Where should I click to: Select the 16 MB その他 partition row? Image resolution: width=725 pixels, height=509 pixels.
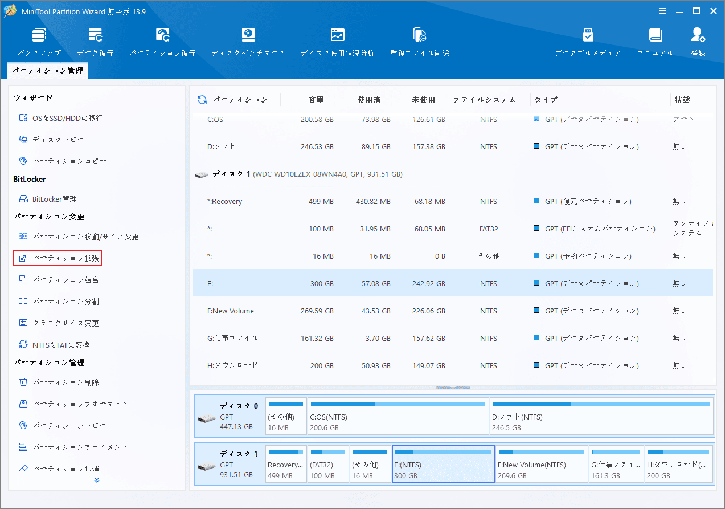(453, 256)
